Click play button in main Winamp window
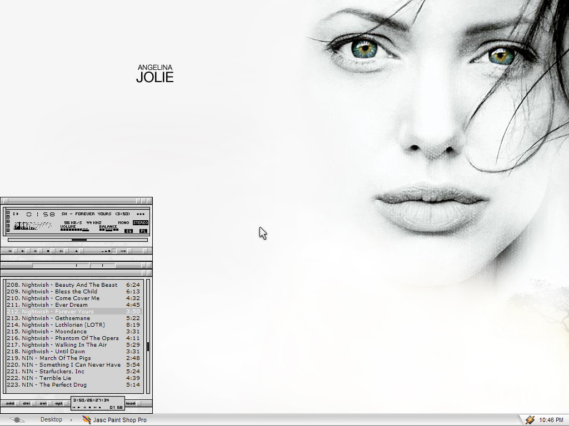Viewport: 569px width, 426px height. [x=26, y=251]
